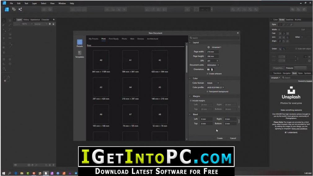Enable the Include margins checkbox

tap(191, 101)
